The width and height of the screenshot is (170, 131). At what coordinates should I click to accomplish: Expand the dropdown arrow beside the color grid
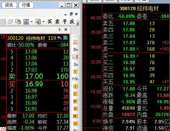32,22
